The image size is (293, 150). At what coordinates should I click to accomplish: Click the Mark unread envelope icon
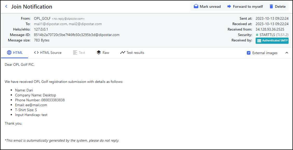coord(196,6)
